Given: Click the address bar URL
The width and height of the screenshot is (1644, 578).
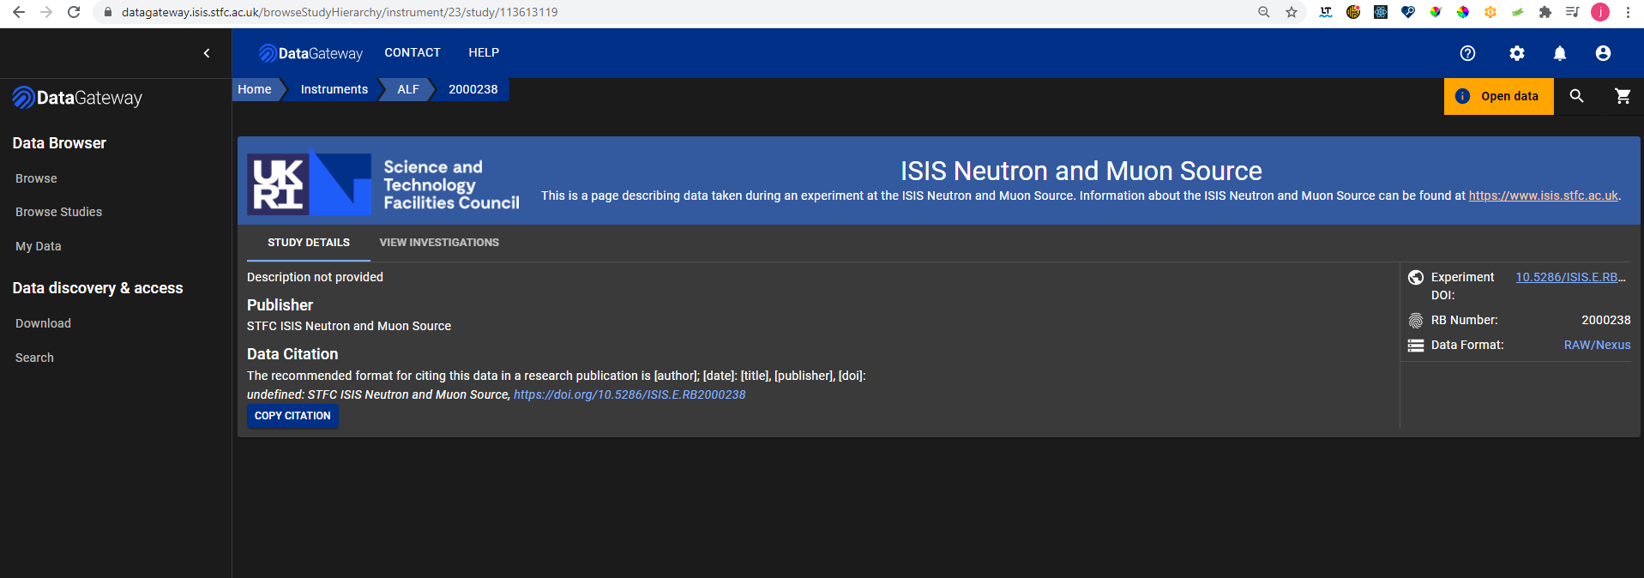Looking at the screenshot, I should (340, 12).
